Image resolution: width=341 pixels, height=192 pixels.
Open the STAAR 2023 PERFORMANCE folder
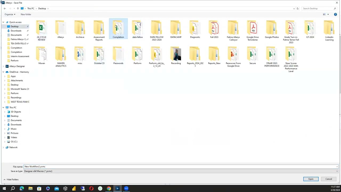pyautogui.click(x=272, y=57)
